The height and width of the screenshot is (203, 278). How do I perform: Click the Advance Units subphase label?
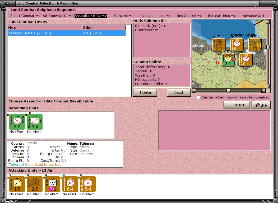coord(254,16)
